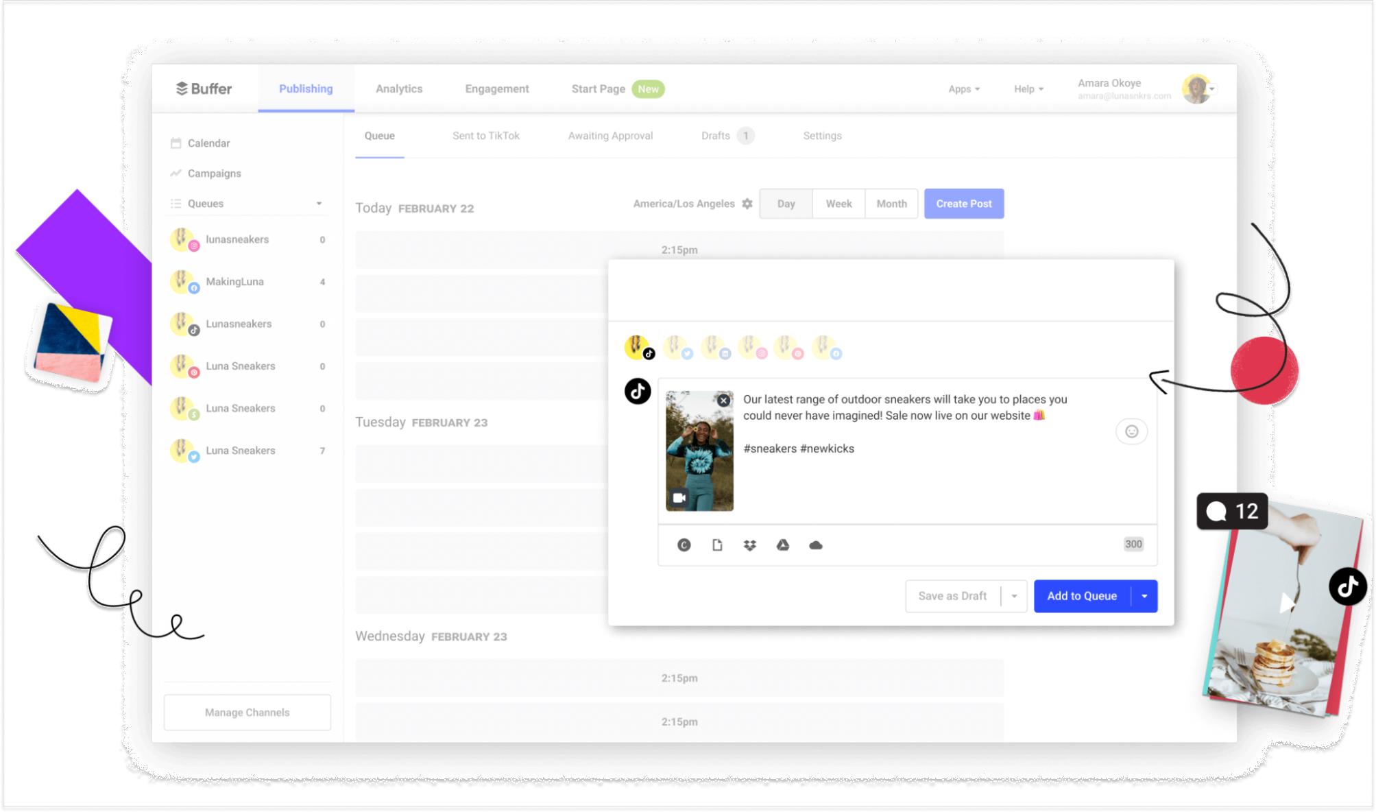1376x812 pixels.
Task: Remove the attached video thumbnail
Action: pos(723,401)
